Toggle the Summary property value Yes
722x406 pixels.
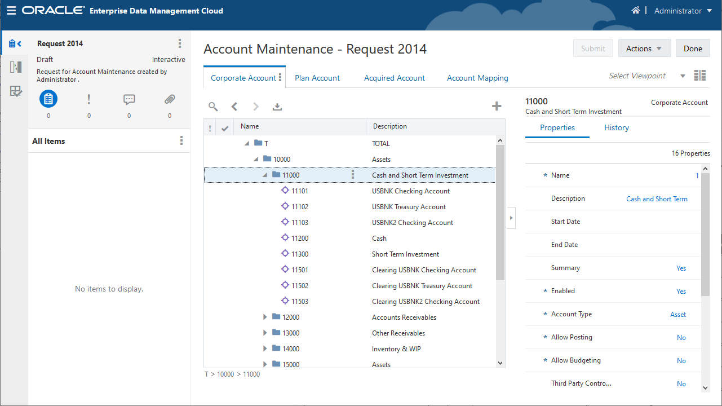click(x=681, y=268)
